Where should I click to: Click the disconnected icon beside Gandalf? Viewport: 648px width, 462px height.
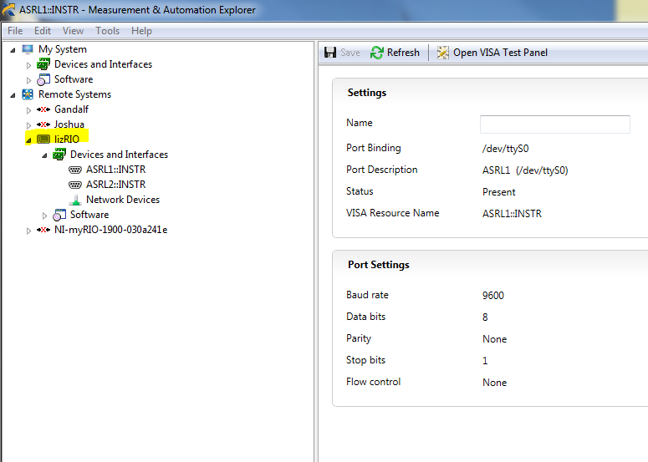pos(43,109)
